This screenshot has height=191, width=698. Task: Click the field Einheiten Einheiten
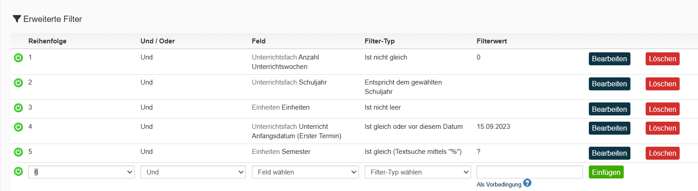tap(281, 107)
